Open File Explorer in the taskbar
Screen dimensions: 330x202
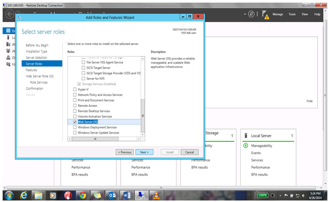pyautogui.click(x=38, y=196)
